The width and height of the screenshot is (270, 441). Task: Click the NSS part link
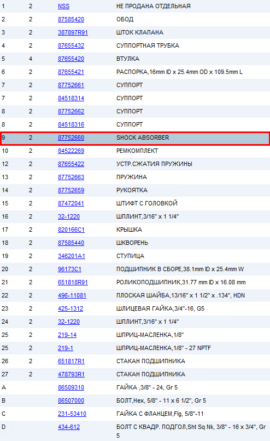click(x=64, y=6)
